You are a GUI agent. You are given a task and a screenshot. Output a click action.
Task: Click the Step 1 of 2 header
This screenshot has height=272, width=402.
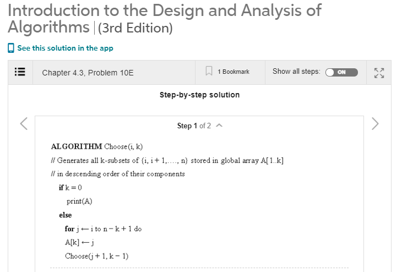(x=194, y=126)
